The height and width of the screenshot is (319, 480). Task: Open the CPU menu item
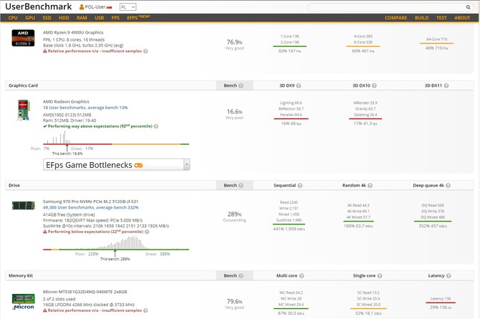(13, 18)
